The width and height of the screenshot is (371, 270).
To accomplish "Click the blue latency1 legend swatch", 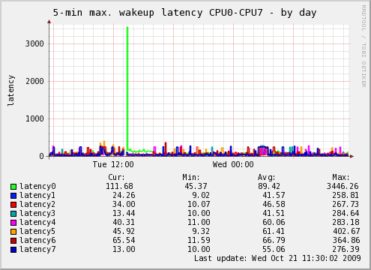I will (13, 196).
